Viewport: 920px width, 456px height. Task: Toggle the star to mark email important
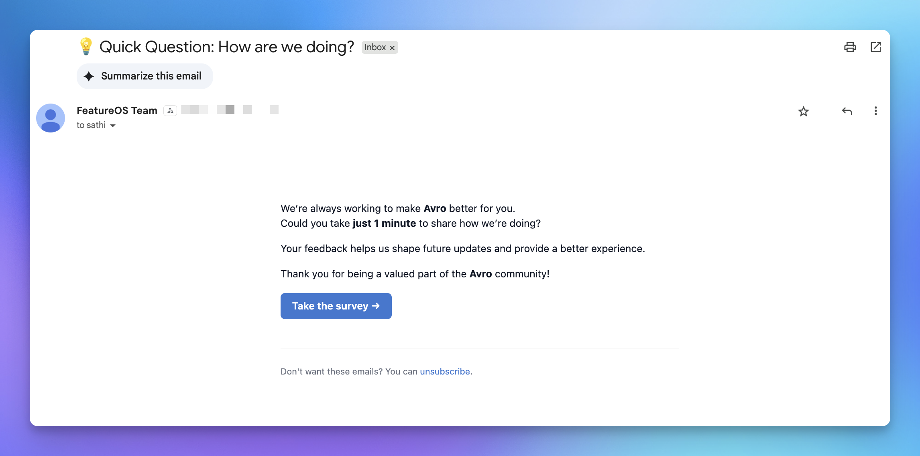[x=804, y=111]
